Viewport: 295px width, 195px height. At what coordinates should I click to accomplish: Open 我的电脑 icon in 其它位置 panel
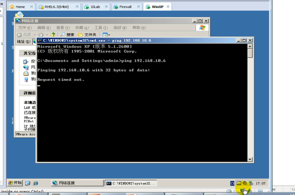pos(26,79)
